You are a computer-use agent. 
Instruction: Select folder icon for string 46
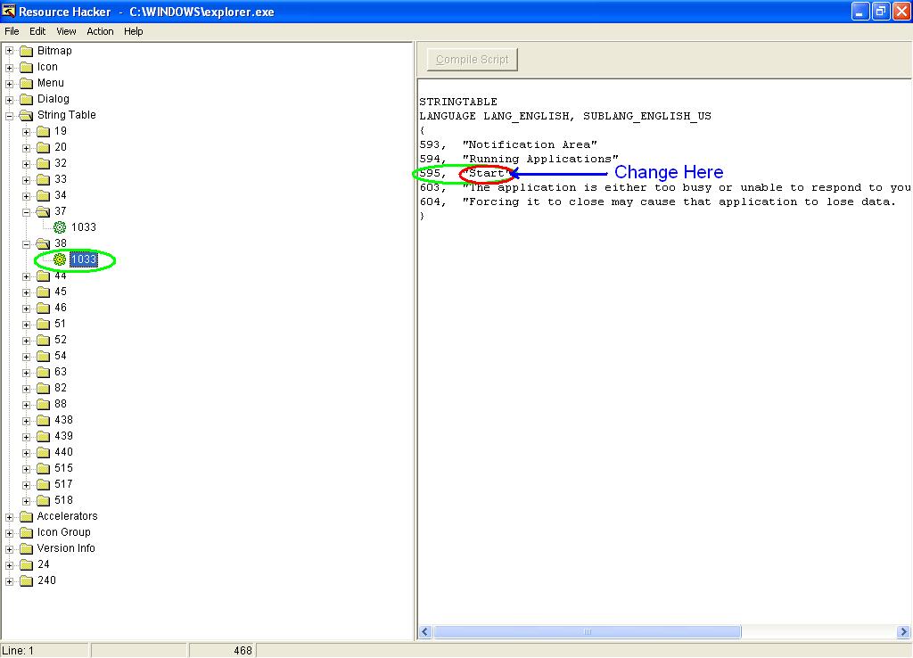point(43,308)
